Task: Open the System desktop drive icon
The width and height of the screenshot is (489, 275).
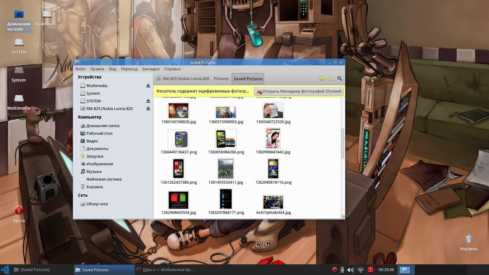Action: point(19,74)
